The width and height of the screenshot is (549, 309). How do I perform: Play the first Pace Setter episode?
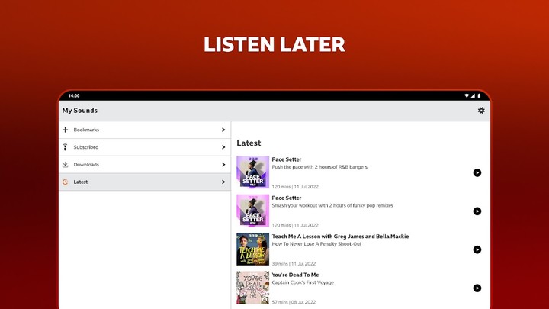[x=477, y=173]
